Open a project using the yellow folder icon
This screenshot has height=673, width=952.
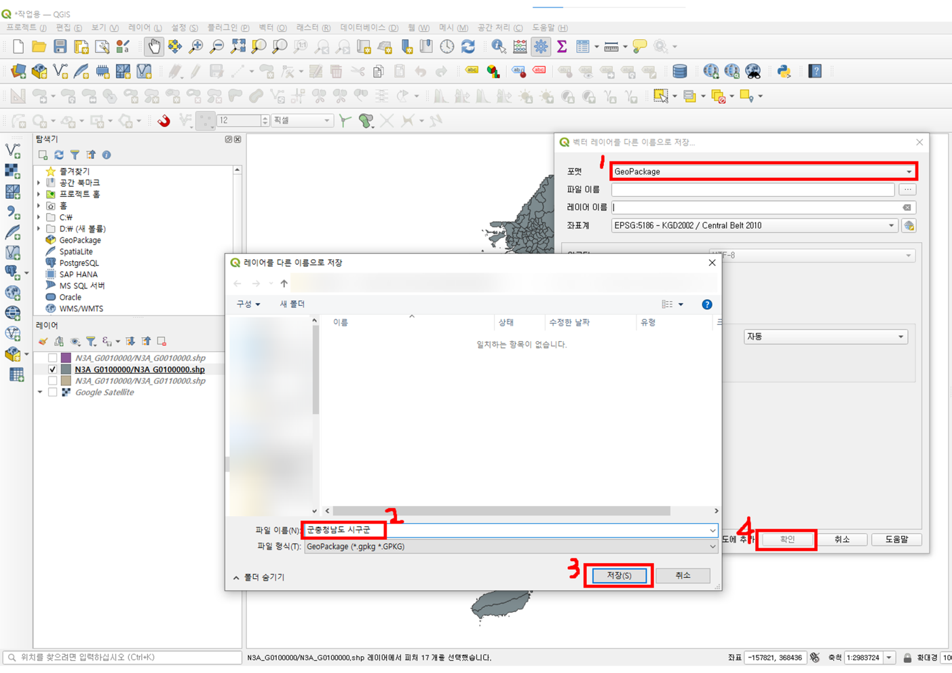point(39,47)
